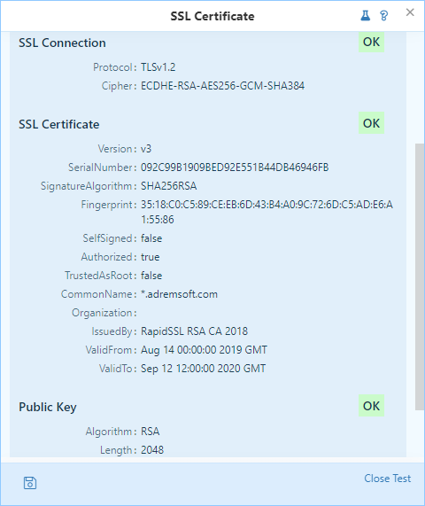Click the flask test icon in title bar
This screenshot has height=506, width=425.
pos(365,15)
